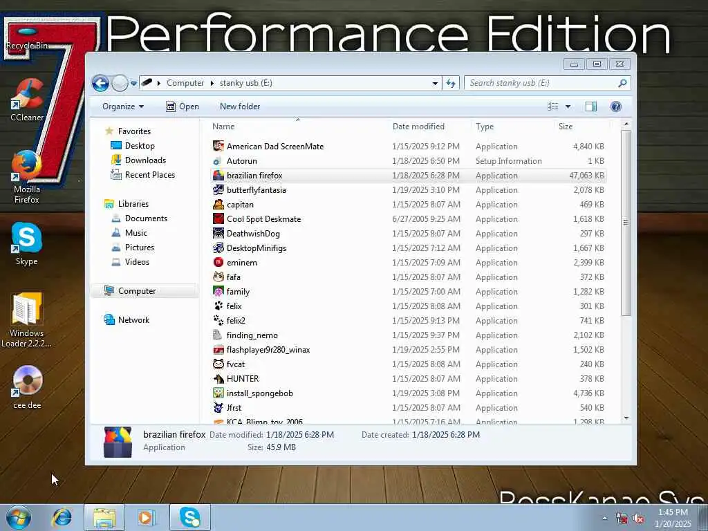
Task: Select the Skype desktop shortcut
Action: tap(27, 244)
